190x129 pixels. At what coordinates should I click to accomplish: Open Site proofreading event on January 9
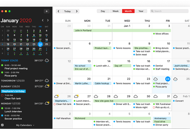point(142,48)
